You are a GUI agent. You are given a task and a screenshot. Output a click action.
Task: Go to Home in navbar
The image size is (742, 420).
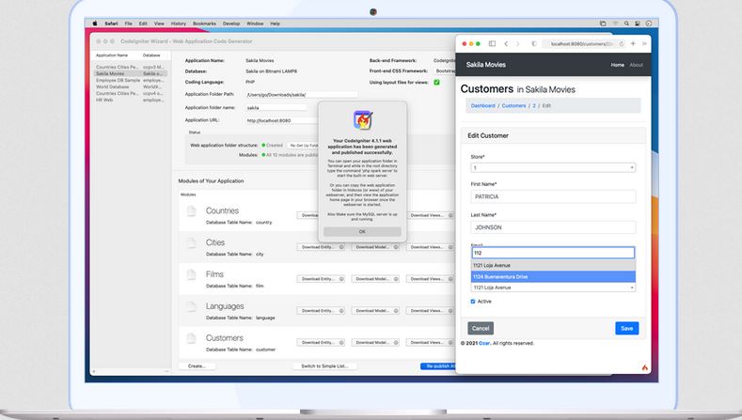tap(617, 65)
